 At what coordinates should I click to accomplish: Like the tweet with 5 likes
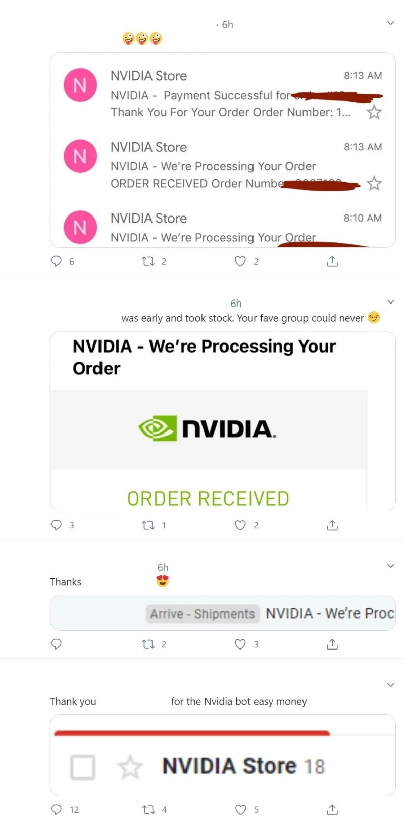(240, 809)
